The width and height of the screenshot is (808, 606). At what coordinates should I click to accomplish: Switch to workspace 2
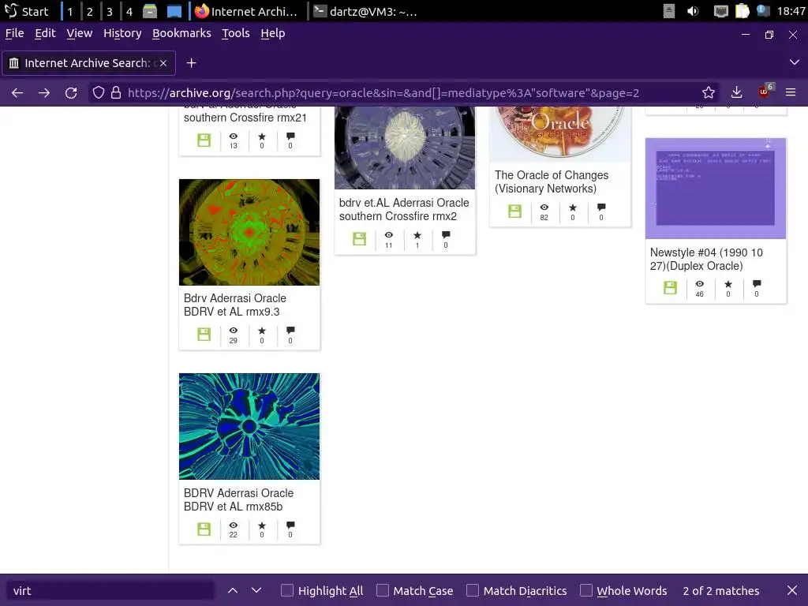pos(90,11)
